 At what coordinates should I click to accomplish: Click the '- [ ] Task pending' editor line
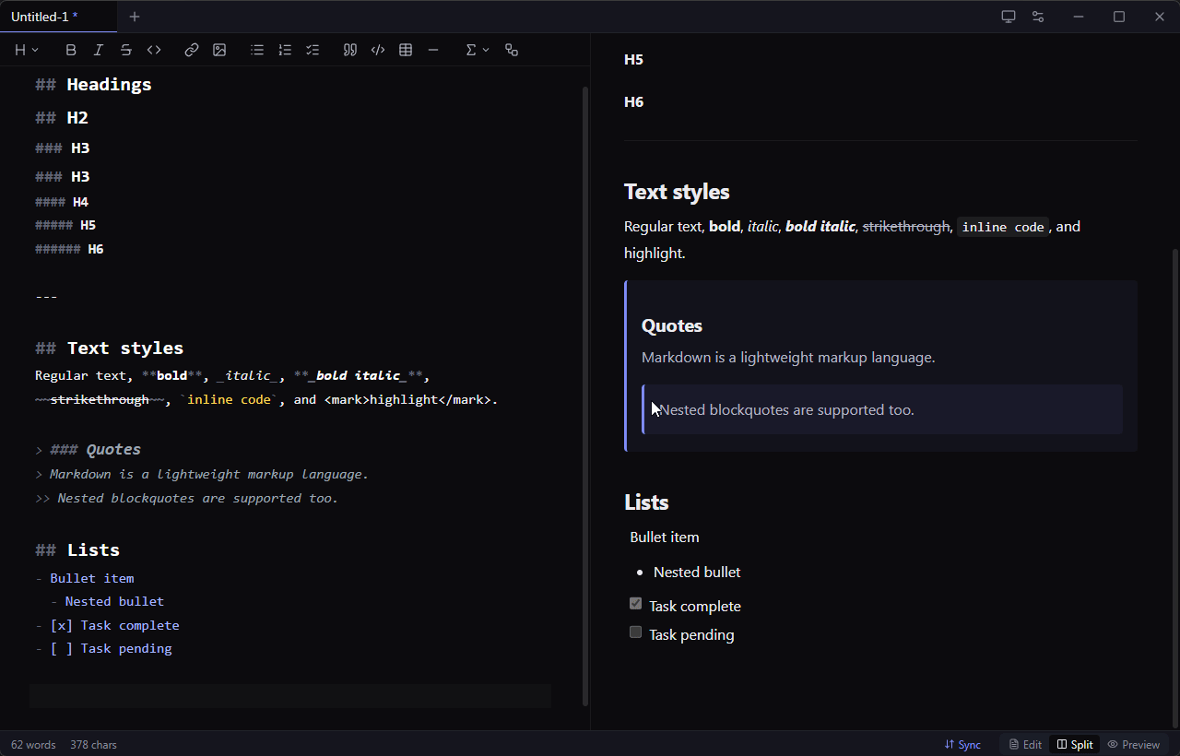coord(103,649)
